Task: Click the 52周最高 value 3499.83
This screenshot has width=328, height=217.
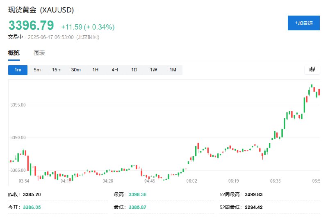Action: click(x=253, y=194)
